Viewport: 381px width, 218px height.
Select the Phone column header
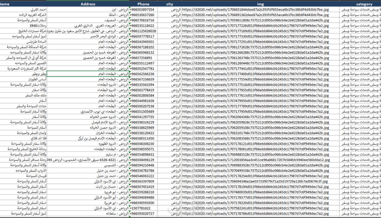143,4
